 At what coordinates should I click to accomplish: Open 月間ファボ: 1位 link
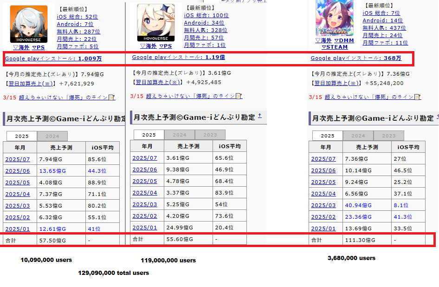(x=205, y=45)
